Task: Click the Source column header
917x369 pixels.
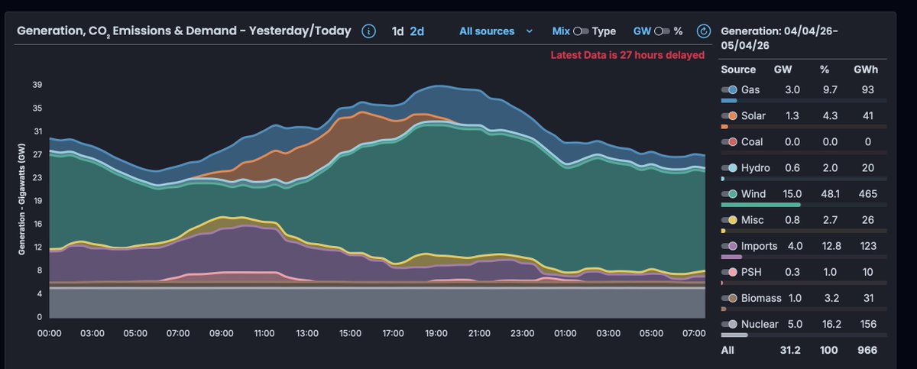Action: [738, 69]
